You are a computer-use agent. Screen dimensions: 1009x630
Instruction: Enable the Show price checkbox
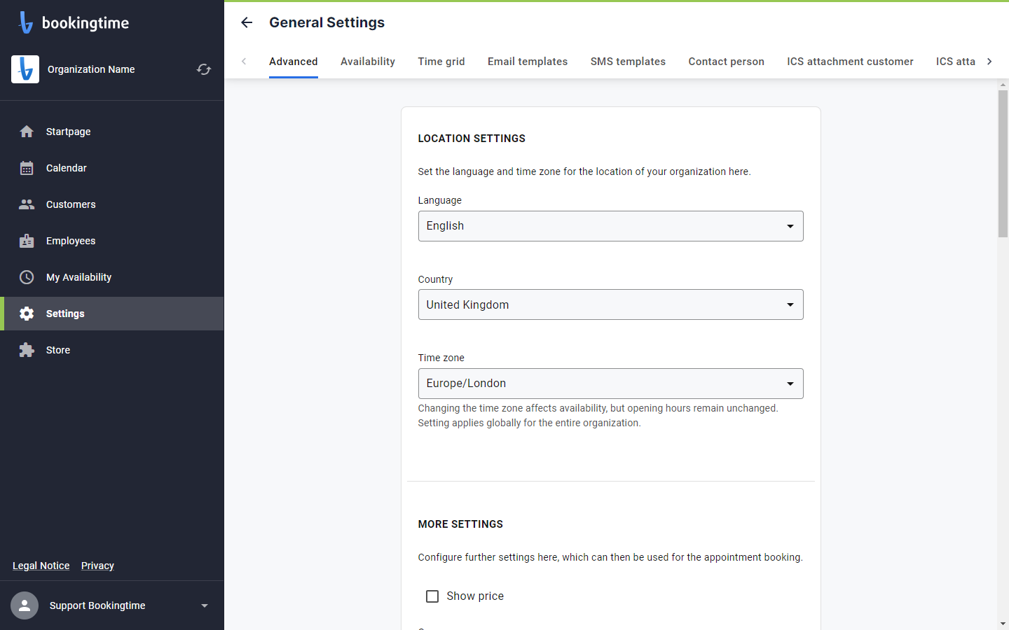click(432, 596)
